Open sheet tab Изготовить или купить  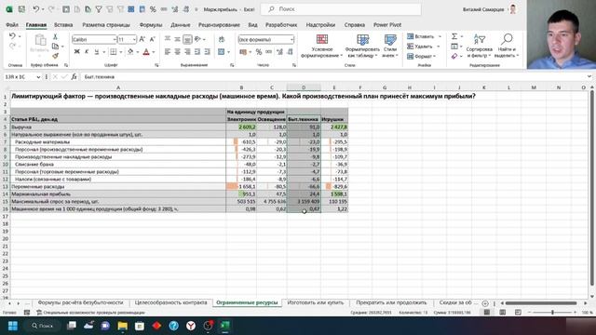pos(316,302)
